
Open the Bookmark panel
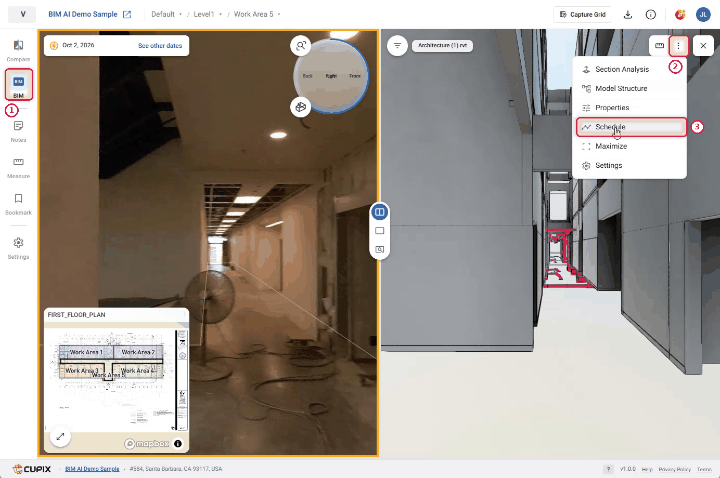click(x=18, y=204)
